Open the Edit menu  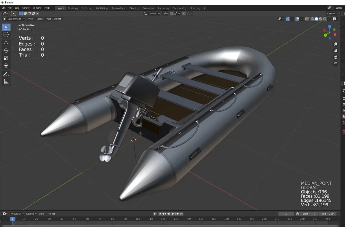pyautogui.click(x=17, y=8)
